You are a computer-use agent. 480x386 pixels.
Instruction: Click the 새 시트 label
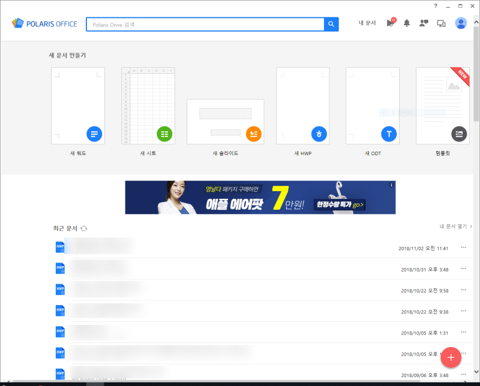click(148, 153)
